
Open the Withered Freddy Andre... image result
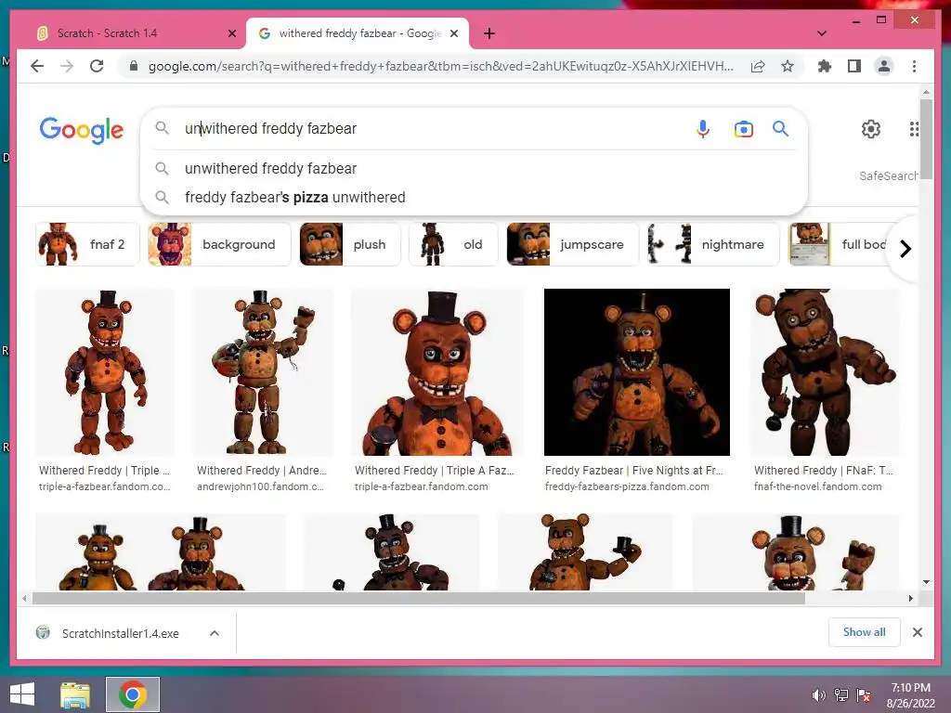pos(263,372)
